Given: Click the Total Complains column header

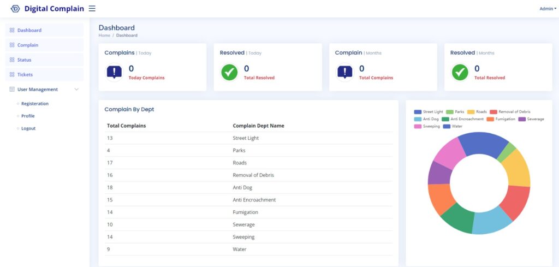Looking at the screenshot, I should coord(126,126).
